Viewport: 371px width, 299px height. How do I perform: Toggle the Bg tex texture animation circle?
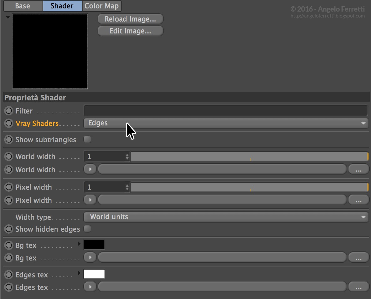pyautogui.click(x=9, y=258)
